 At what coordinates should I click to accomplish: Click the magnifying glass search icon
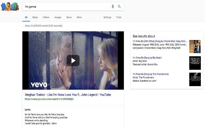(119, 6)
